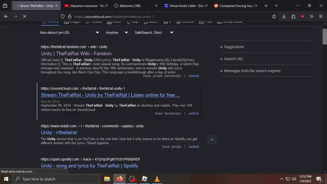Close the chacarron macarron YouTube tab
The height and width of the screenshot is (184, 327).
coord(107,6)
